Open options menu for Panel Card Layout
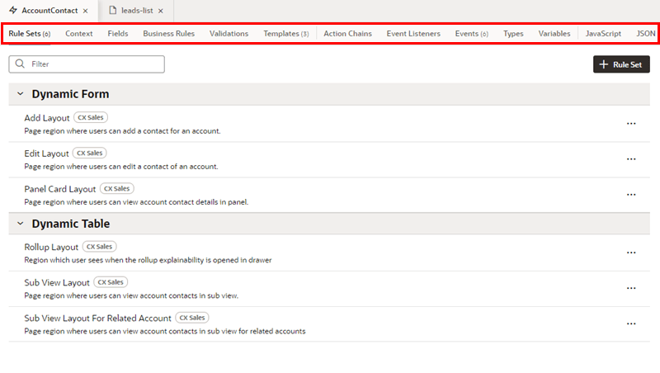Image resolution: width=660 pixels, height=373 pixels. click(631, 195)
